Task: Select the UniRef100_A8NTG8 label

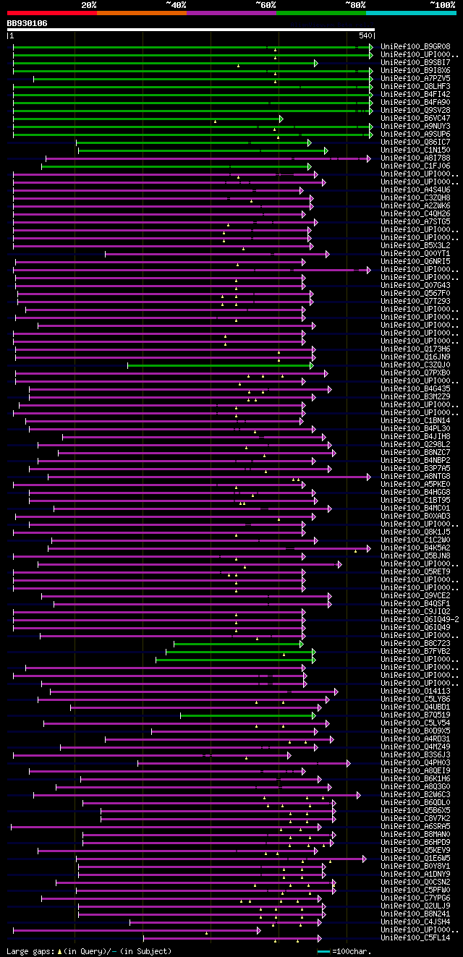Action: 415,476
